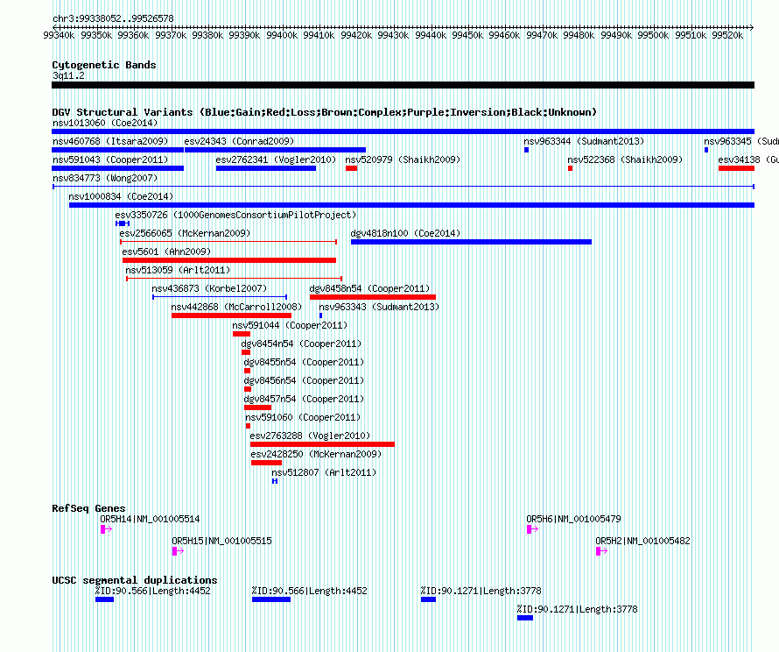Screen dimensions: 779x652
Task: Click the 99340k ruler label
Action: tap(59, 35)
